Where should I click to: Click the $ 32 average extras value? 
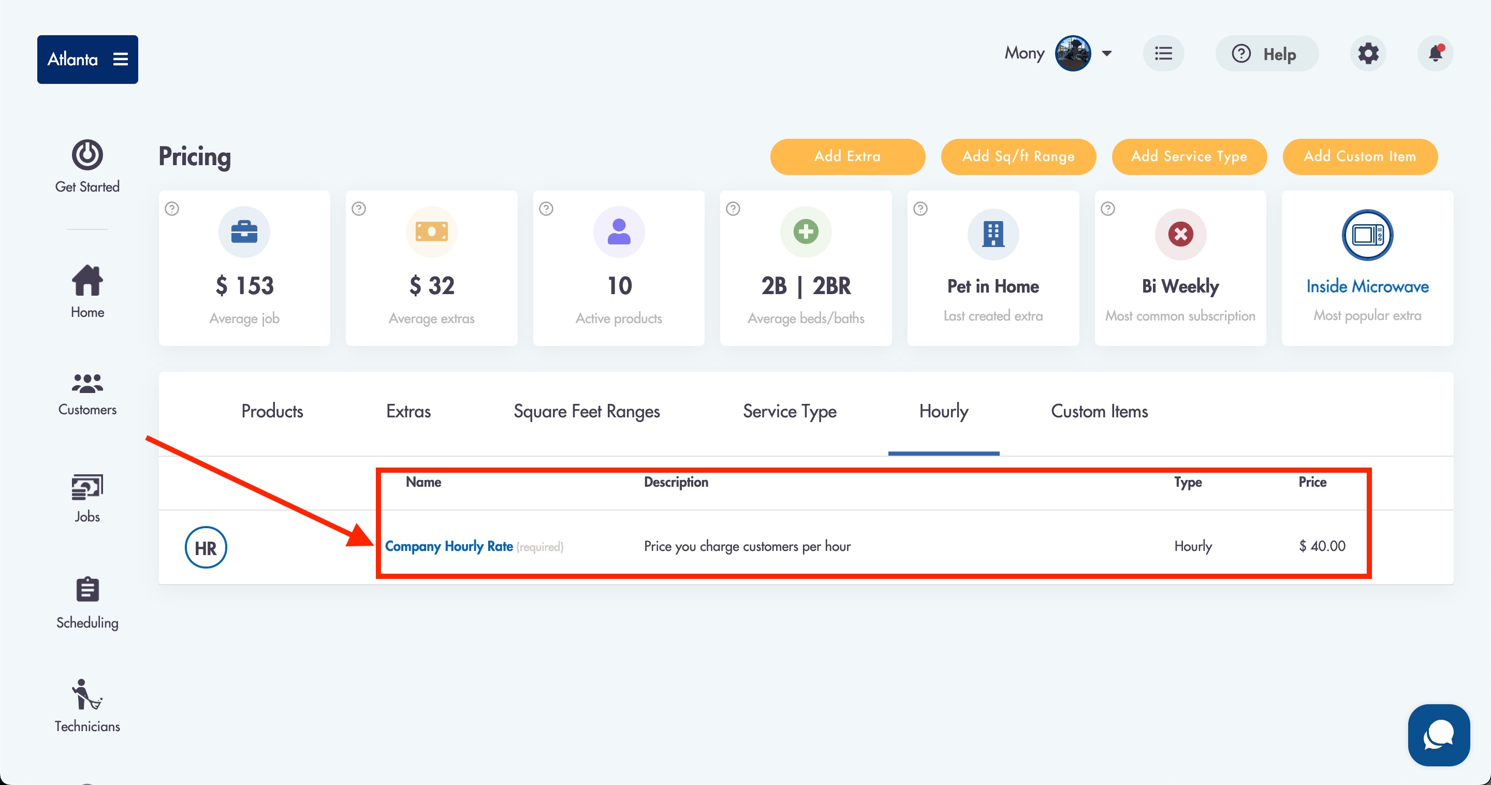[431, 286]
